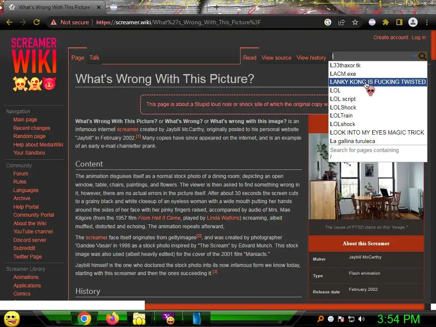The height and width of the screenshot is (327, 436).
Task: Click the volume speaker tray icon
Action: click(x=361, y=319)
